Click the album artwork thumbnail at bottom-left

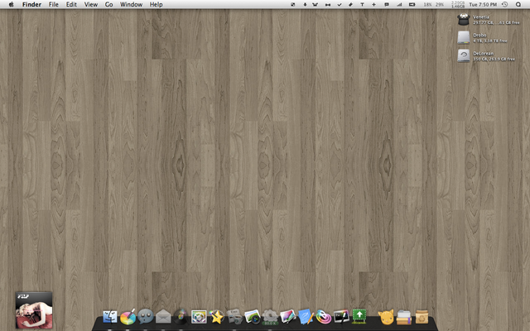click(34, 310)
